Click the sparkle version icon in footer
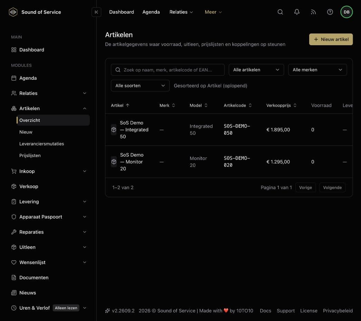 tap(107, 311)
